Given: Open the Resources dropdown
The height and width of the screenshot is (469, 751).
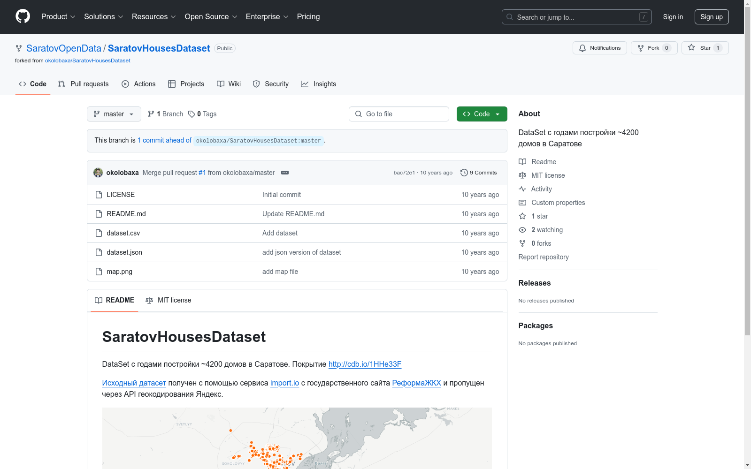Looking at the screenshot, I should 154,17.
